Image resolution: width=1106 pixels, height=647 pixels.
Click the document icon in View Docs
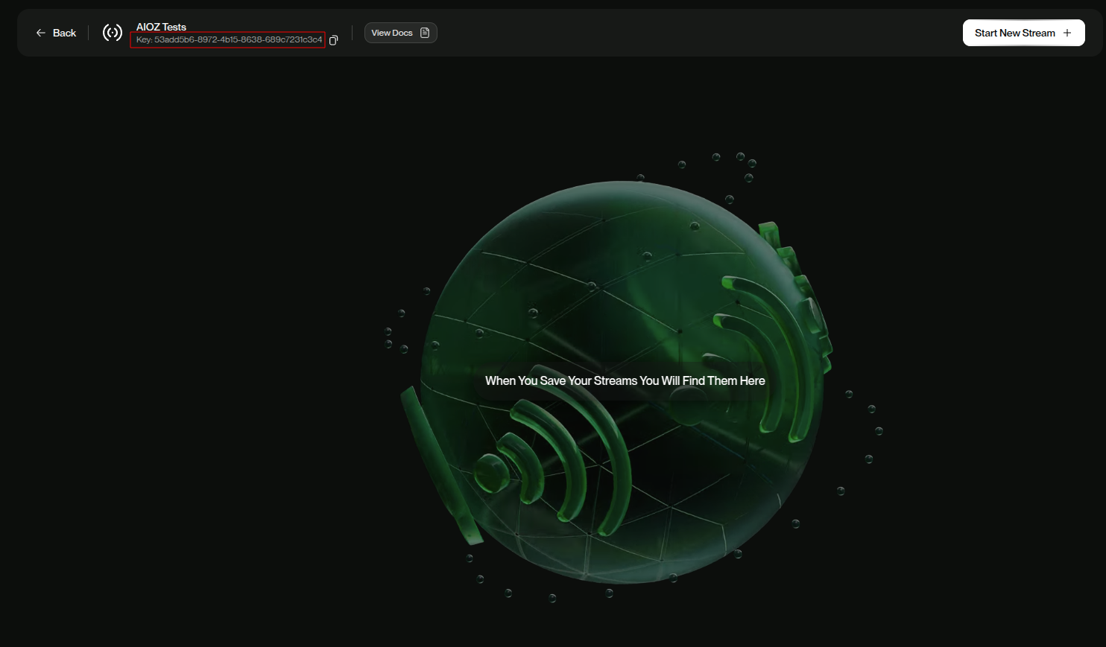tap(425, 33)
